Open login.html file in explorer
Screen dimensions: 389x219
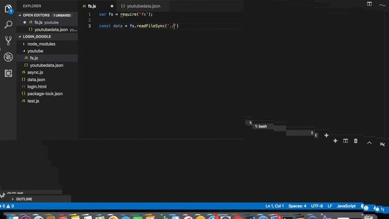pos(47,86)
